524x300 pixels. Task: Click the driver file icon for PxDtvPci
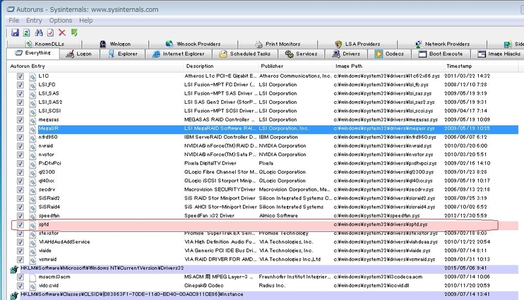[x=32, y=163]
